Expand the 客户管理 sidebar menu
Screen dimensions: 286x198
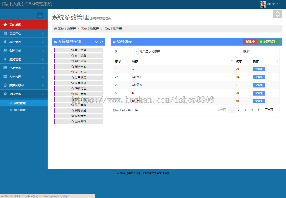point(24,42)
